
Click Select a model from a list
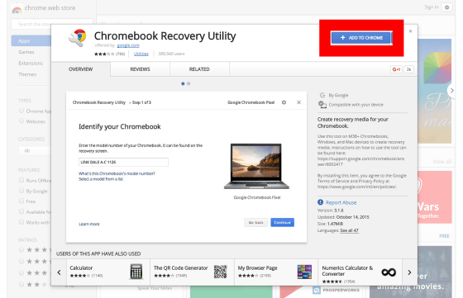coord(101,179)
